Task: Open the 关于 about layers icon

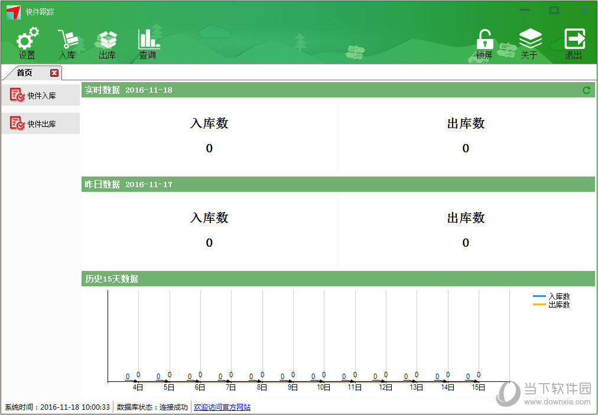Action: click(x=529, y=41)
